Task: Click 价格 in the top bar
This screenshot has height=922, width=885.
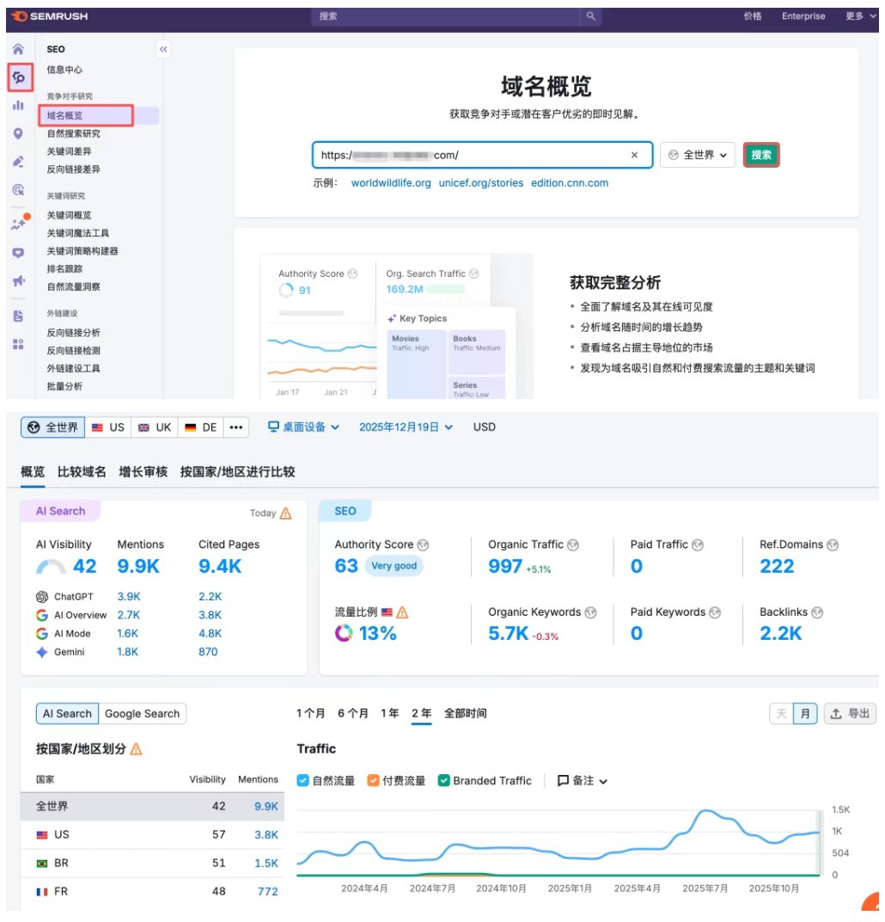Action: pos(753,15)
